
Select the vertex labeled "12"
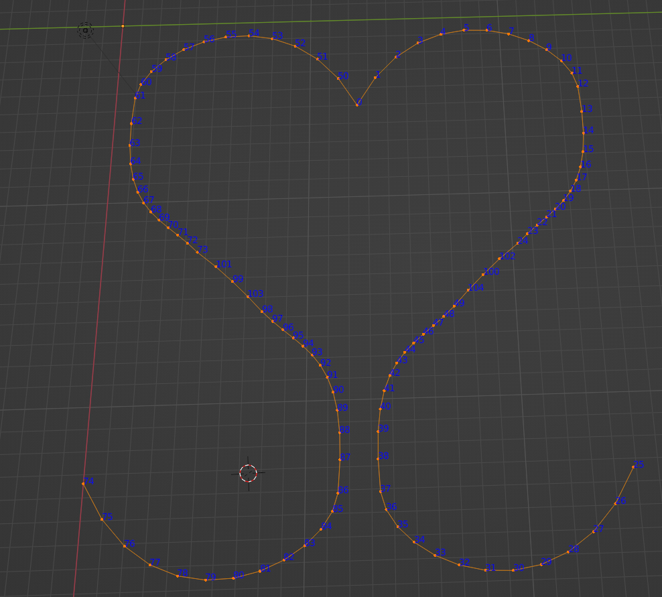[x=578, y=86]
